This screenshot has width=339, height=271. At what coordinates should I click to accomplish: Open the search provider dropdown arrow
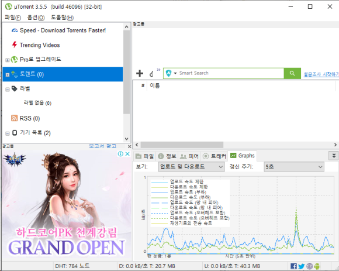(175, 73)
